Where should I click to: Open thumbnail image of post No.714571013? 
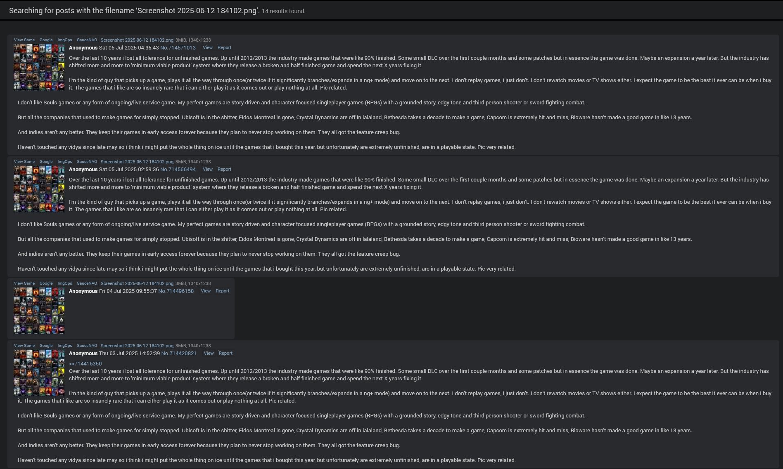(x=39, y=67)
